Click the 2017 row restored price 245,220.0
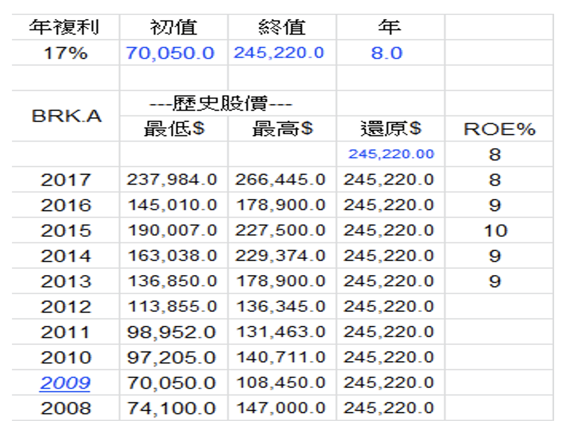The image size is (575, 446). click(x=389, y=180)
